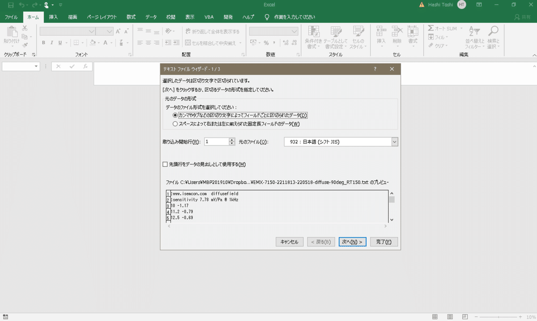Viewport: 537px width, 321px height.
Task: Click the Align Right icon
Action: pyautogui.click(x=156, y=43)
